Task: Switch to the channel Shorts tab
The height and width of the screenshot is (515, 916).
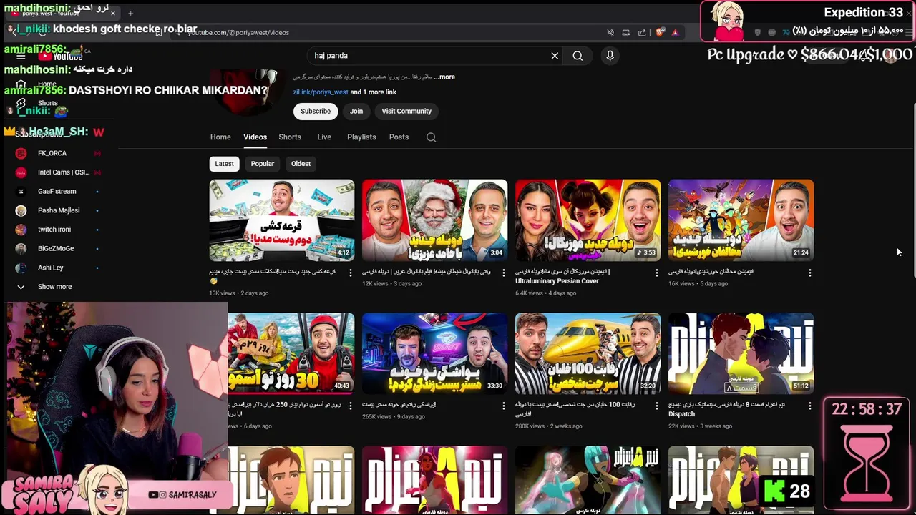Action: click(x=290, y=137)
